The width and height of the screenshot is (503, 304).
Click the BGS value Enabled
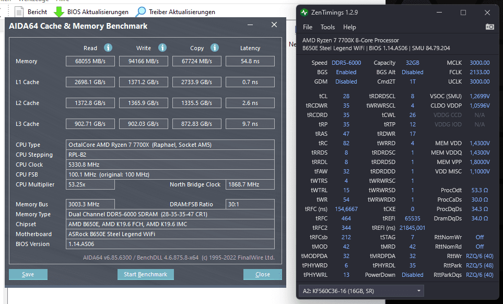coord(346,72)
